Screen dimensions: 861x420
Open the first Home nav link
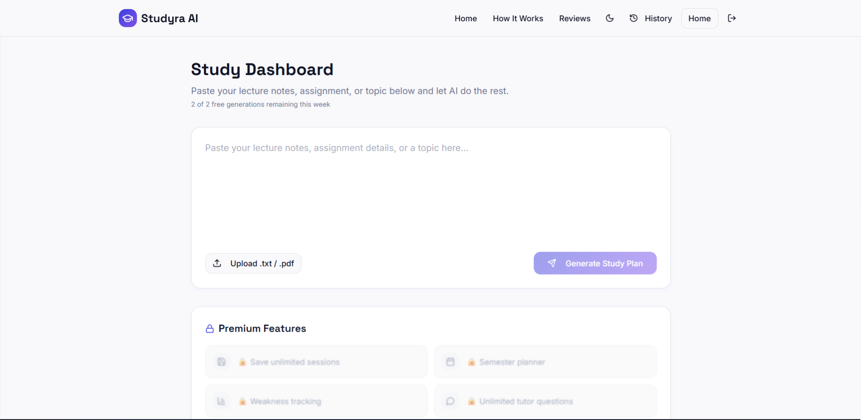tap(465, 19)
